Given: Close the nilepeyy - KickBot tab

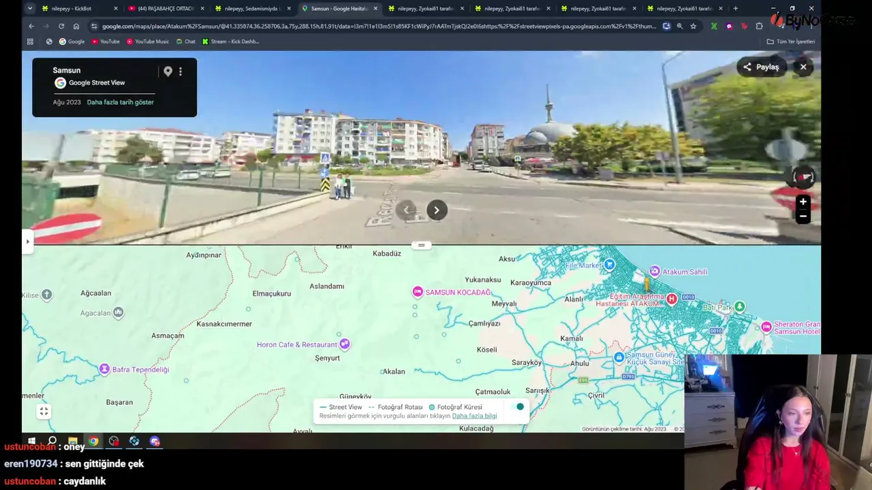Looking at the screenshot, I should (x=116, y=9).
